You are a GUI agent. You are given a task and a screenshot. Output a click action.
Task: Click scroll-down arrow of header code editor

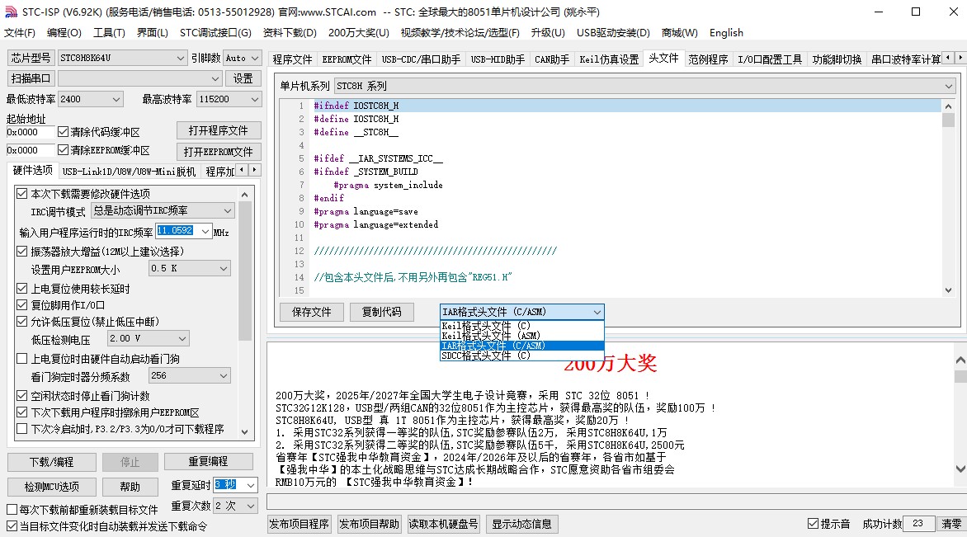[948, 289]
